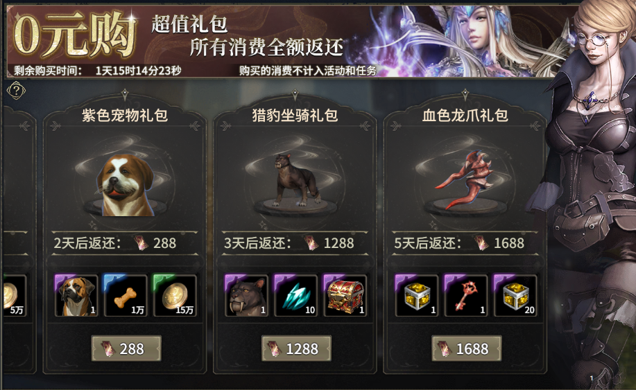Buy the cheetah mount pack for 1288
Screen dimensions: 636x390
pos(296,348)
